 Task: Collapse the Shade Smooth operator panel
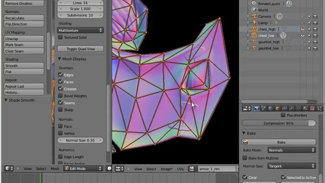pos(6,100)
